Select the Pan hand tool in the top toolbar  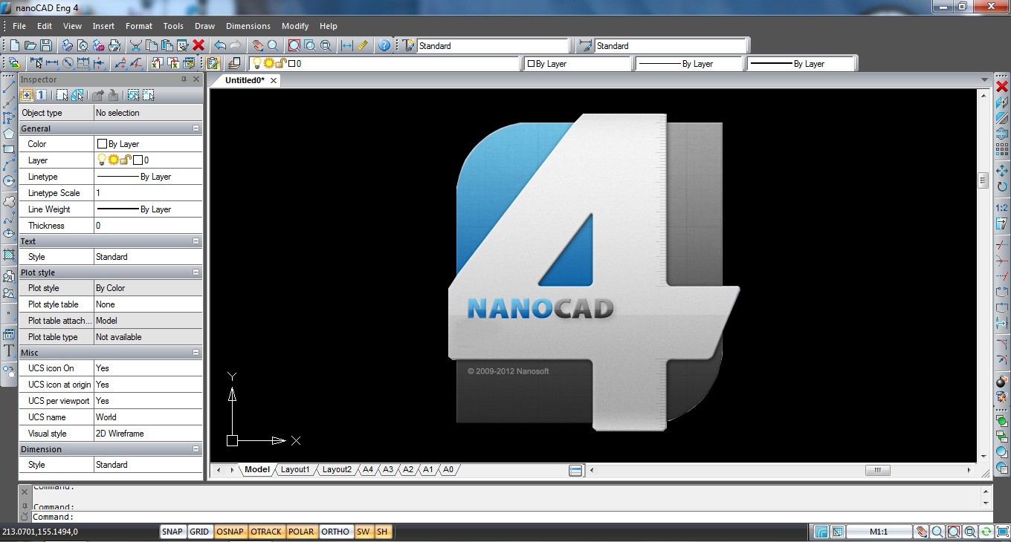257,45
